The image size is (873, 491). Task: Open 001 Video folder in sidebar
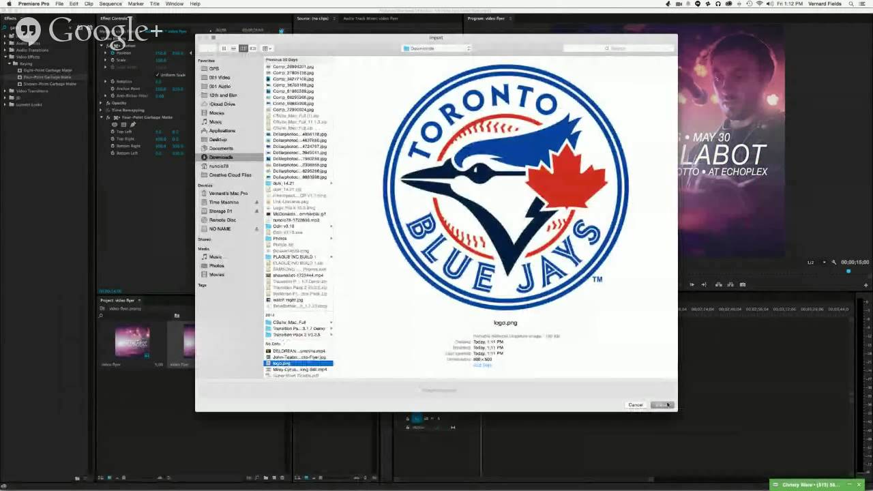tap(220, 78)
